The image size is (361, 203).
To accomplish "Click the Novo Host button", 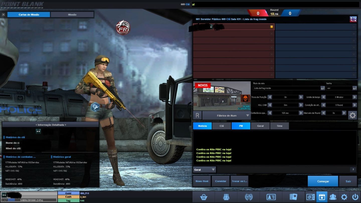I will point(202,181).
